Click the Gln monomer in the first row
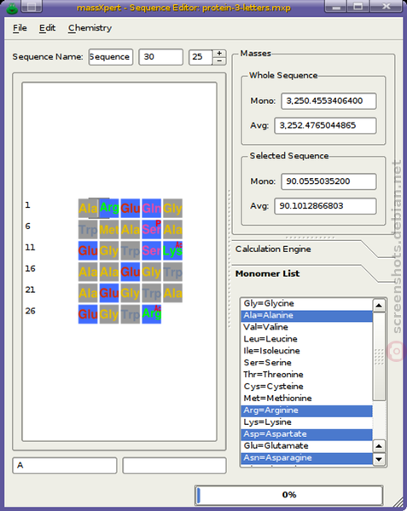407x511 pixels. click(x=151, y=208)
